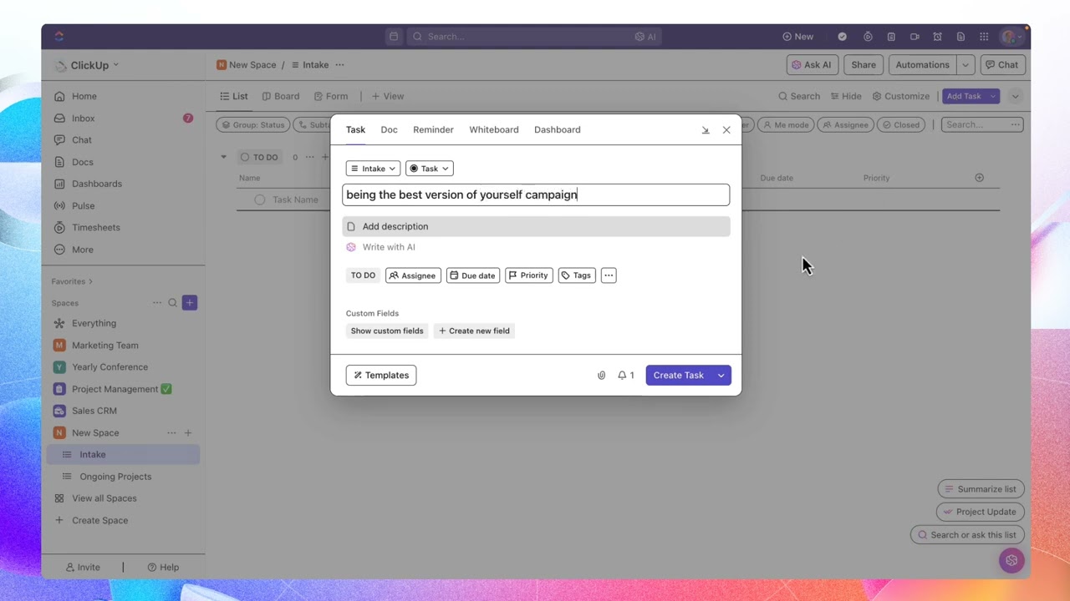Click the search Spaces magnifier icon

173,303
